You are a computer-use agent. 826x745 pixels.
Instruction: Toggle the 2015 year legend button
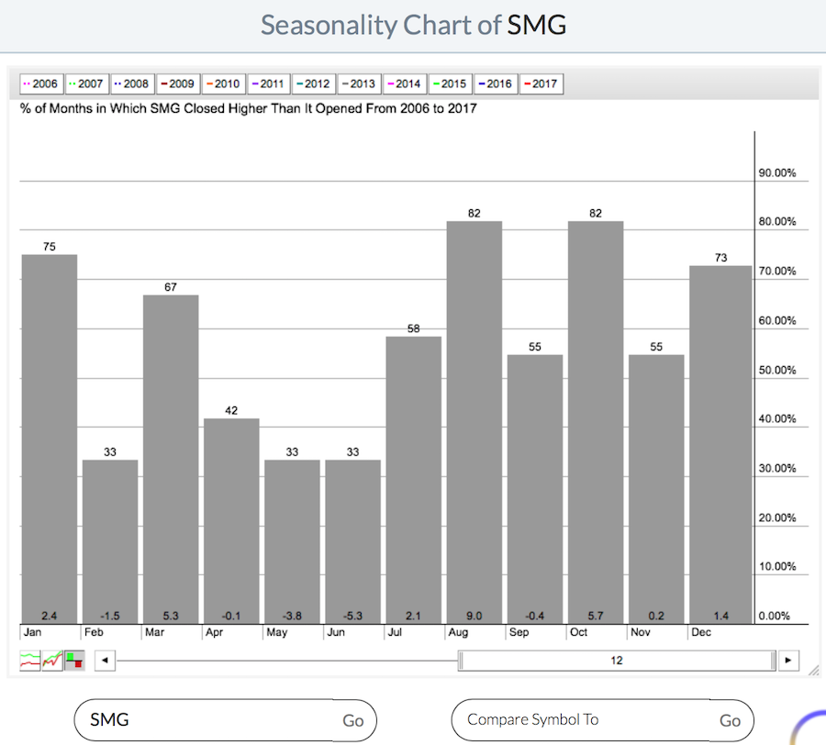(x=451, y=83)
